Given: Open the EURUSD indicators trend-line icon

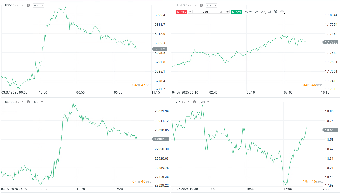Looking at the screenshot, I should [x=263, y=12].
